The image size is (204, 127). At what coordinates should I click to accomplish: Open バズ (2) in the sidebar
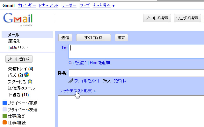pos(15,75)
